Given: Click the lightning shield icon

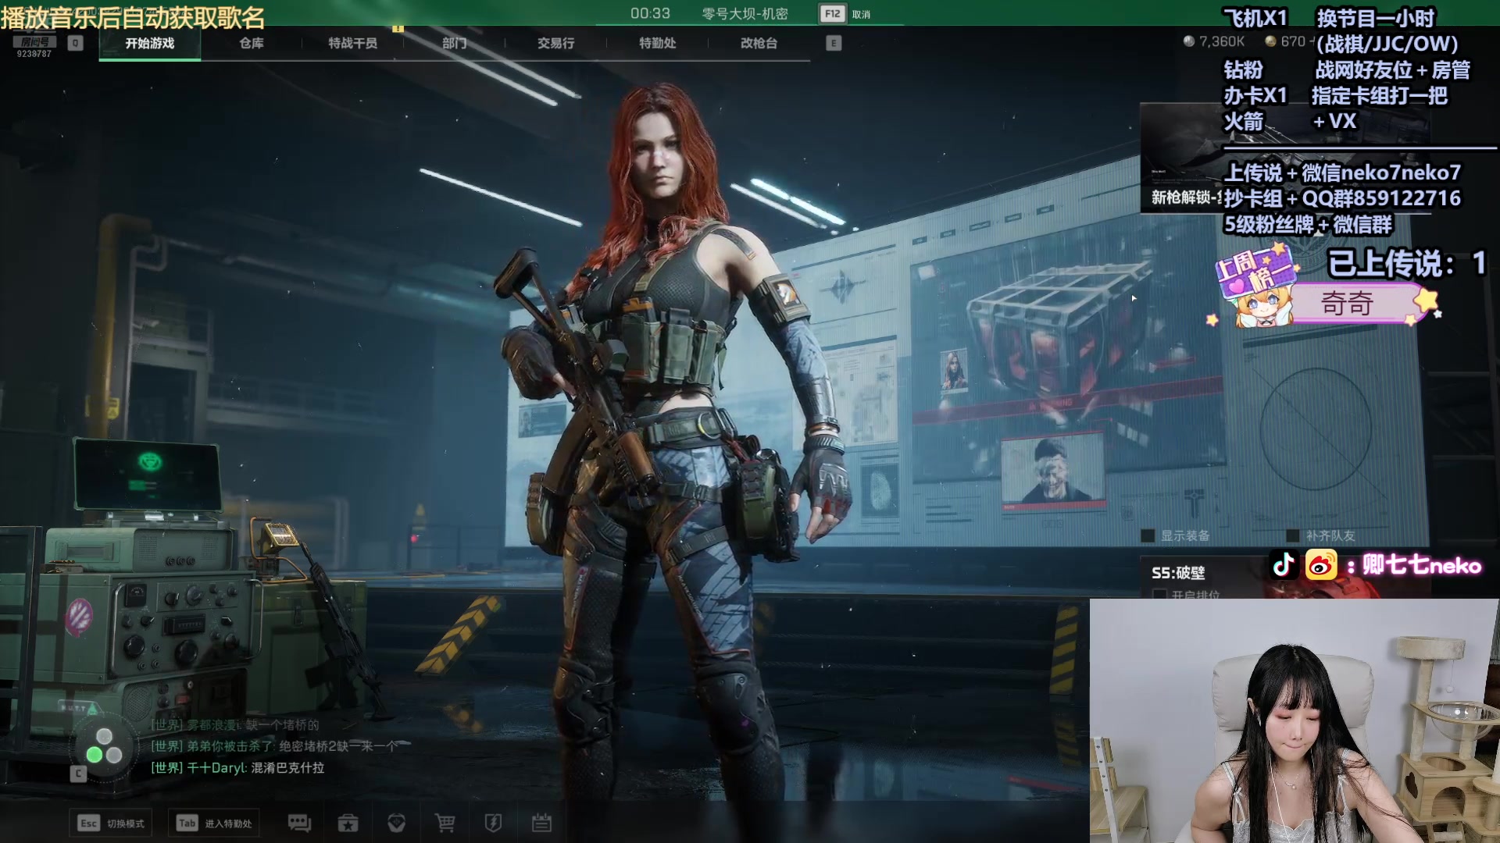Looking at the screenshot, I should [x=493, y=823].
